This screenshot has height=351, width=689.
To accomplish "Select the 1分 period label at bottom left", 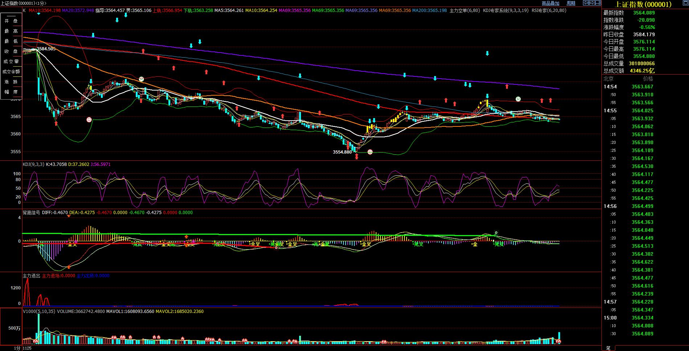I will pyautogui.click(x=17, y=348).
